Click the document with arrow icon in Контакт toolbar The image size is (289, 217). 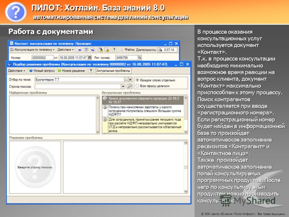[x=100, y=50]
